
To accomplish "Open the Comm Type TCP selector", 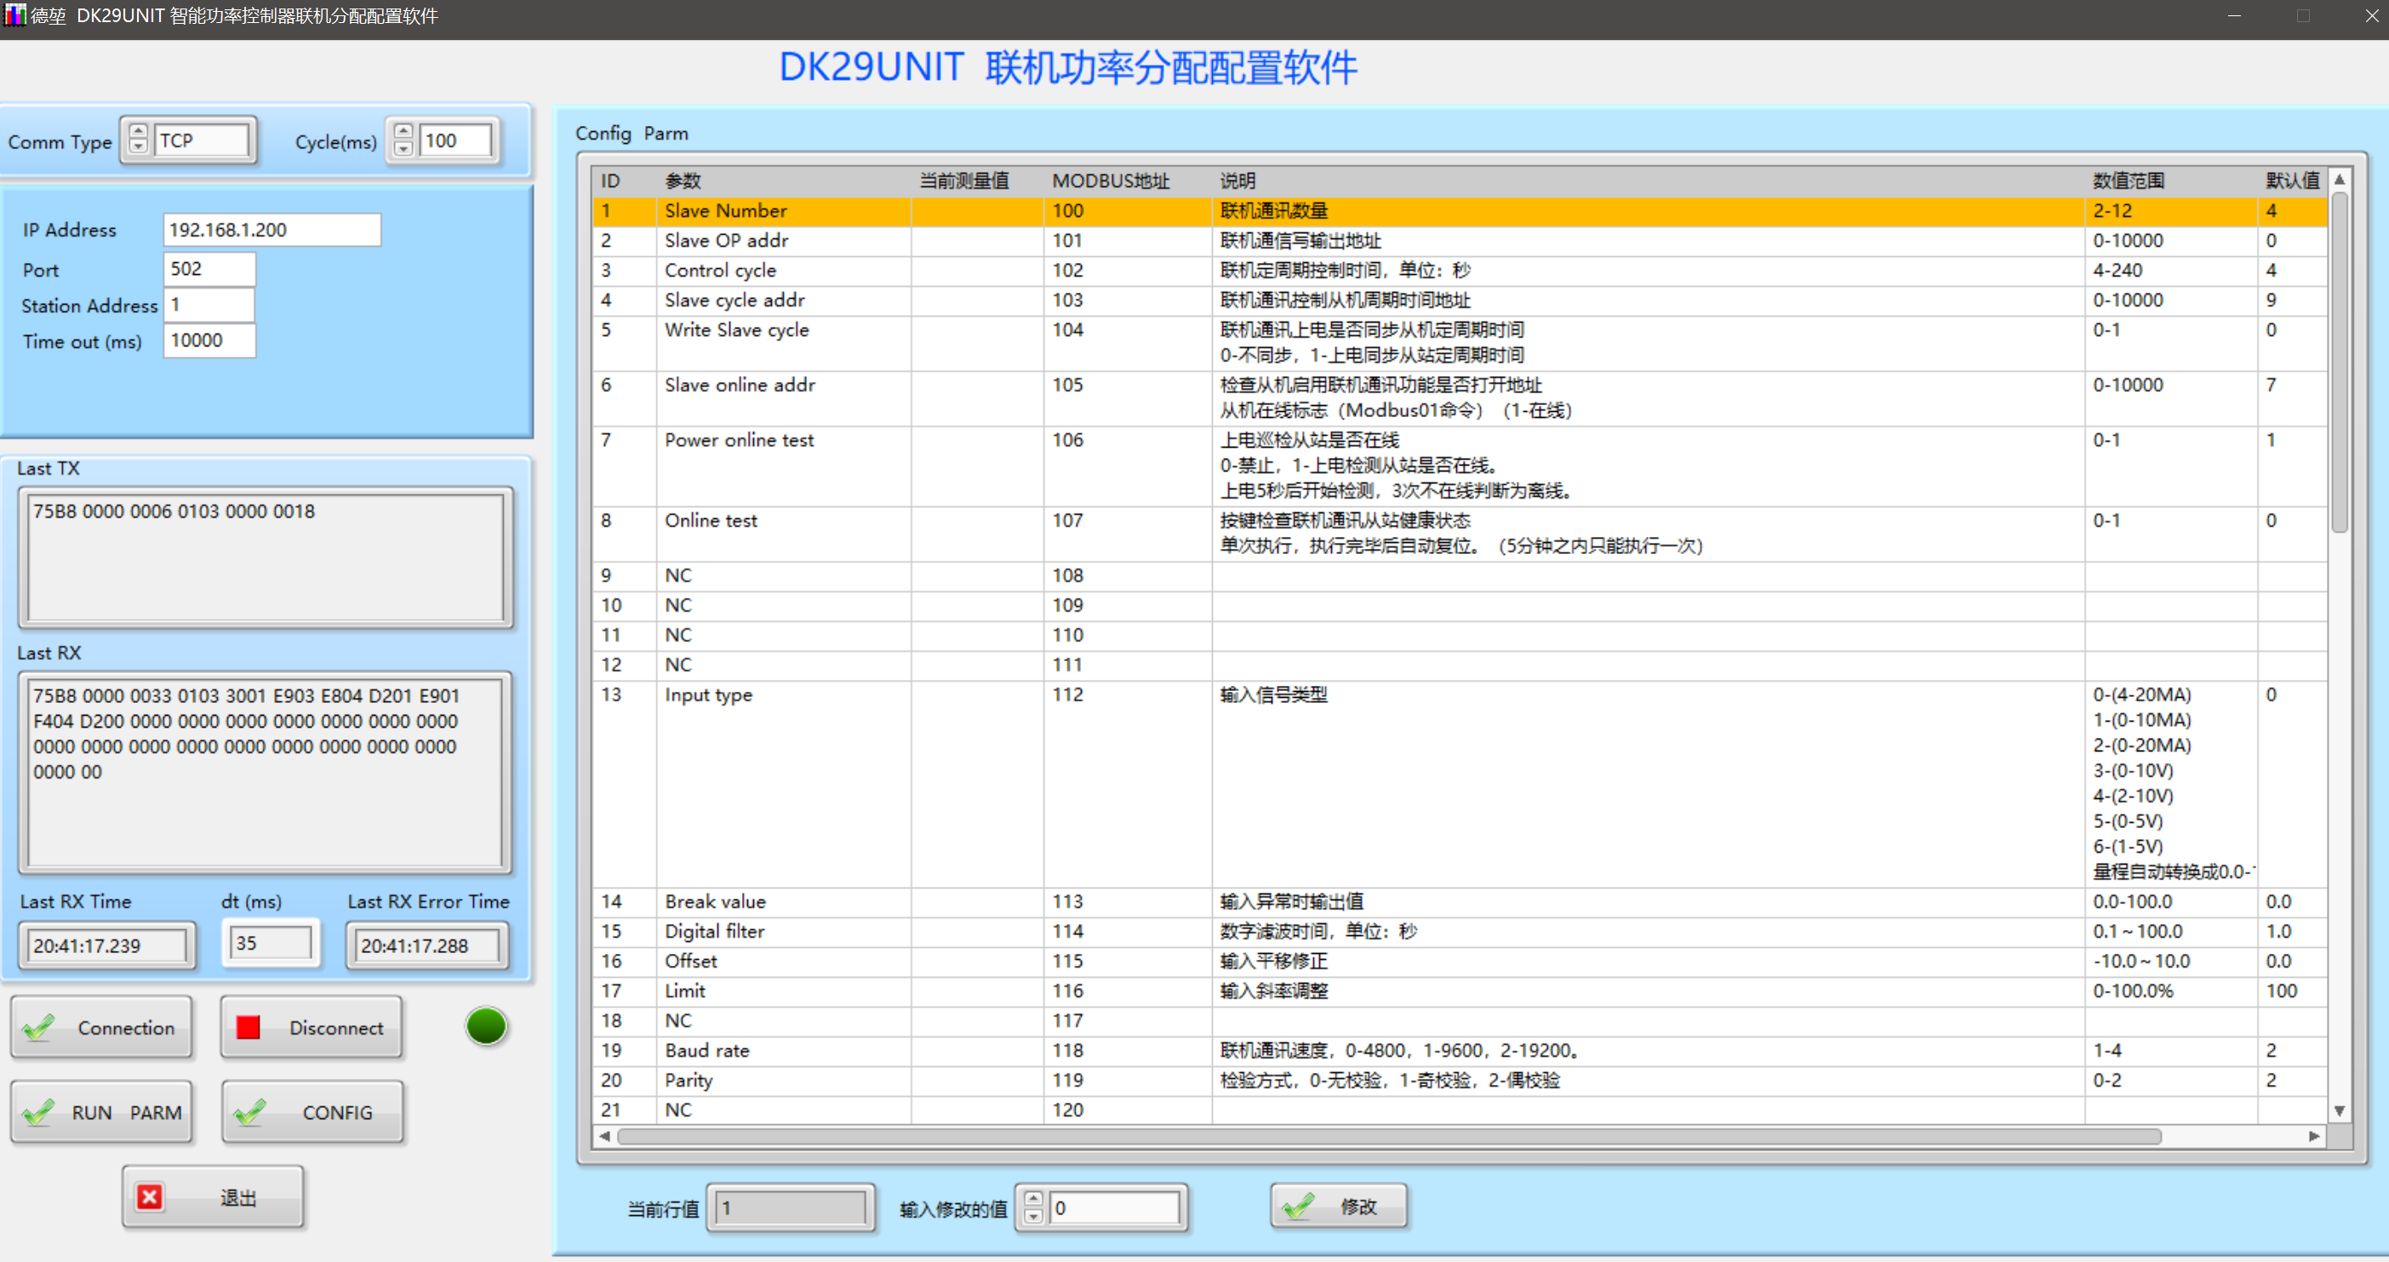I will pyautogui.click(x=201, y=140).
